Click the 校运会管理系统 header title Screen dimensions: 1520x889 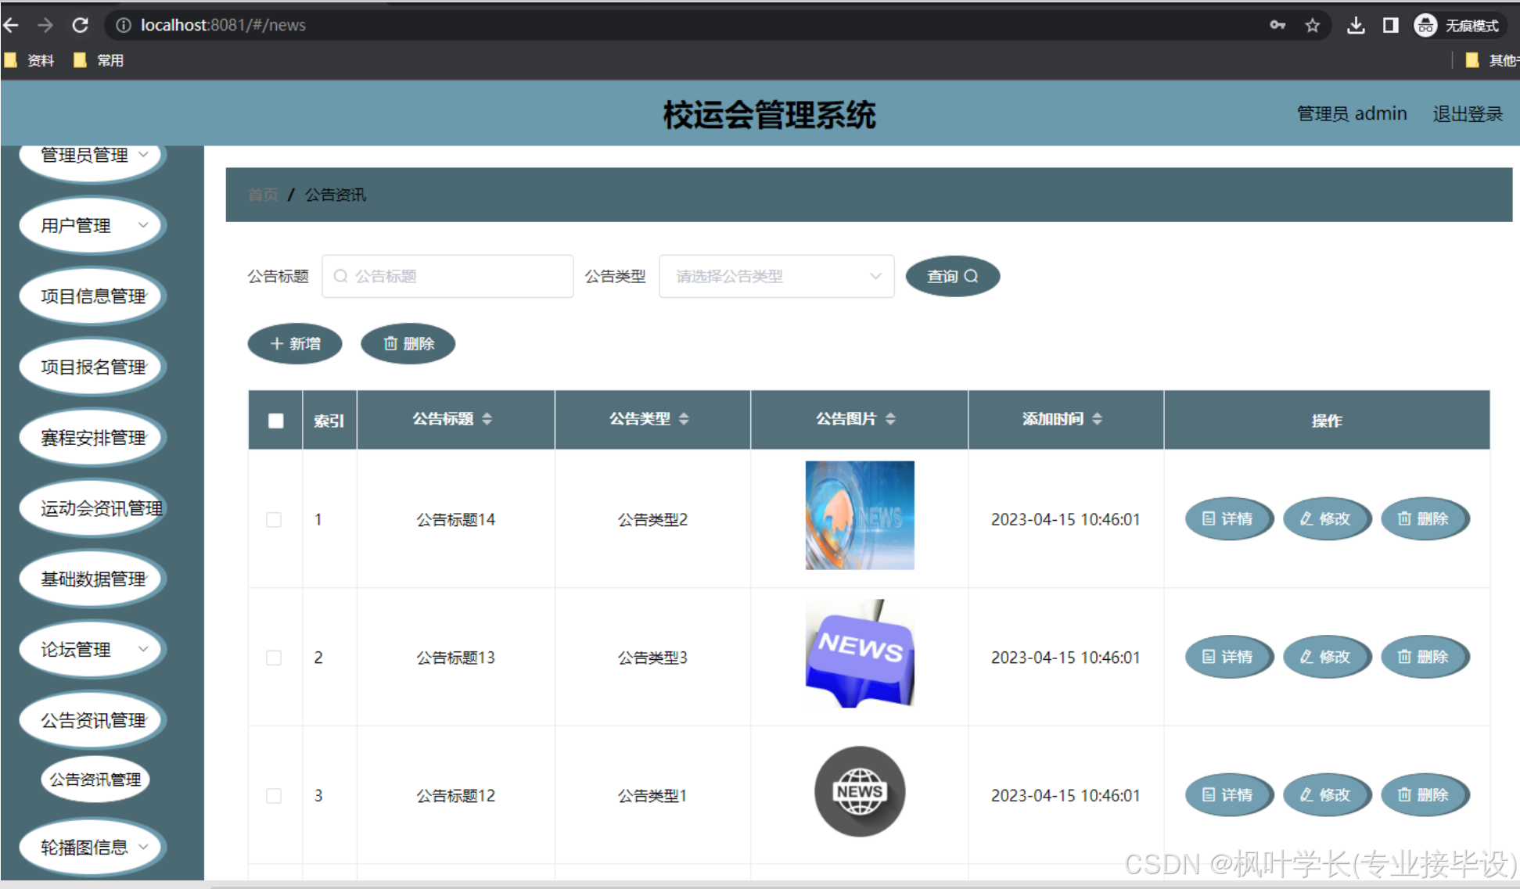tap(769, 115)
